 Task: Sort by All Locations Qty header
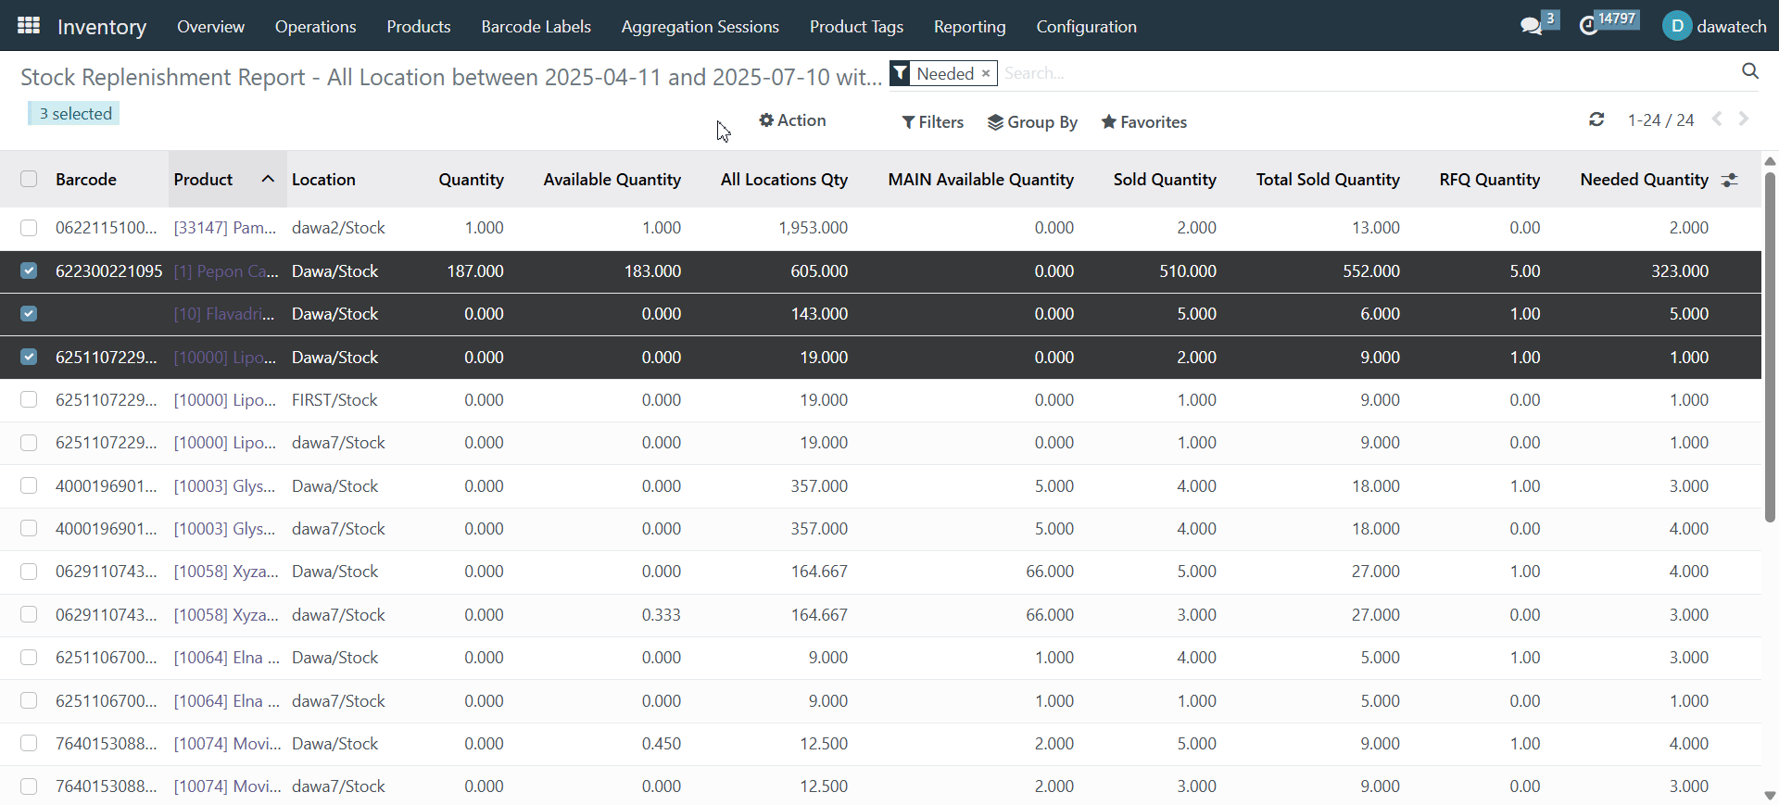784,180
